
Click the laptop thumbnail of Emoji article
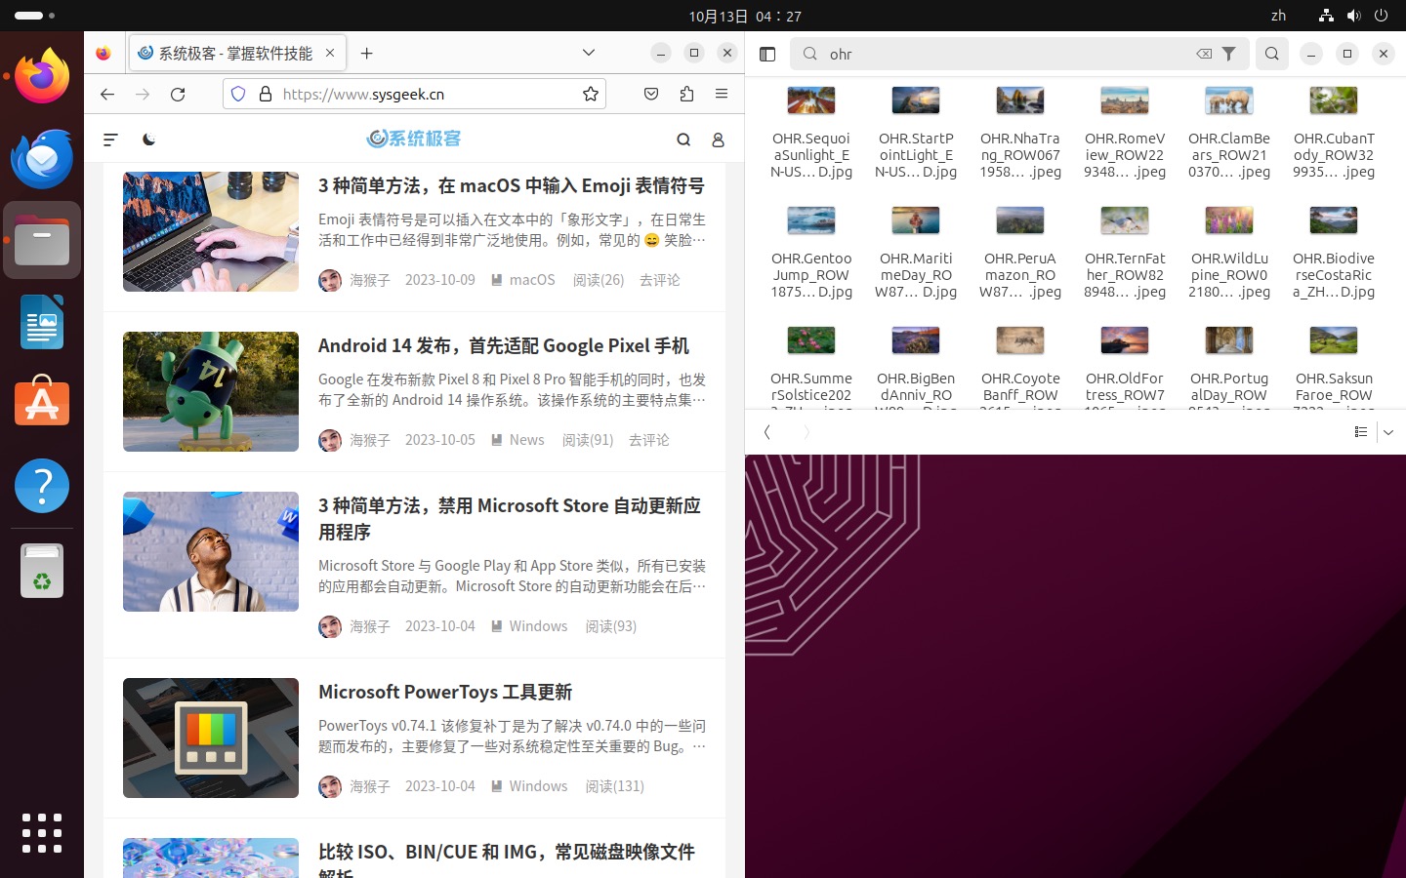point(211,231)
